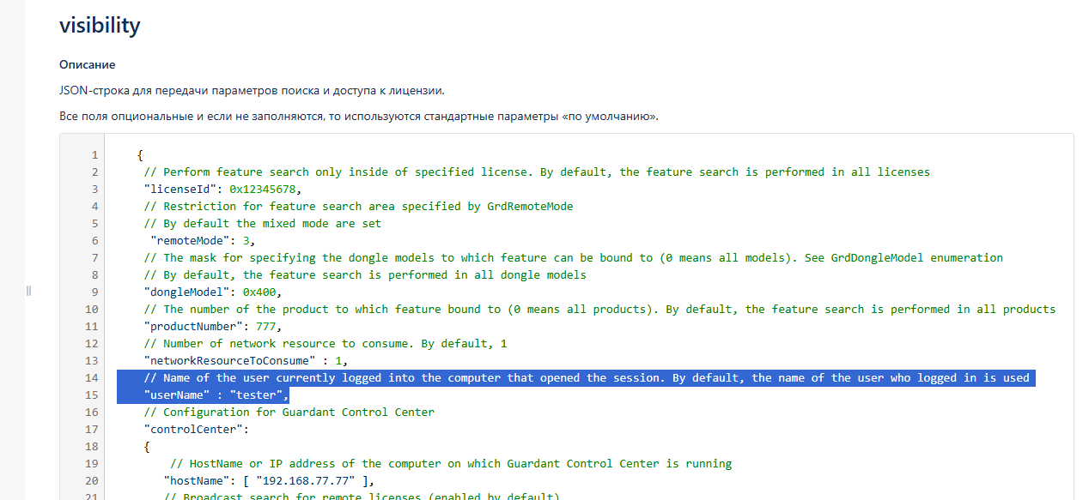
Task: Click the "remoteMode" key on line 6
Action: tap(190, 240)
